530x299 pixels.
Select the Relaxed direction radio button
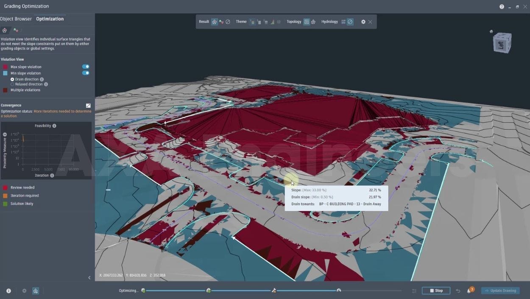coord(12,84)
